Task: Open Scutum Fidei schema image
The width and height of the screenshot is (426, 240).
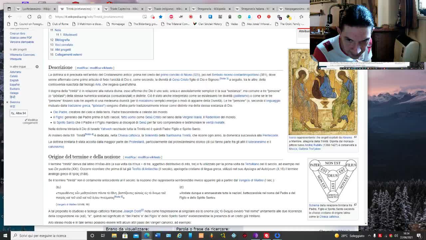Action: pos(332,180)
